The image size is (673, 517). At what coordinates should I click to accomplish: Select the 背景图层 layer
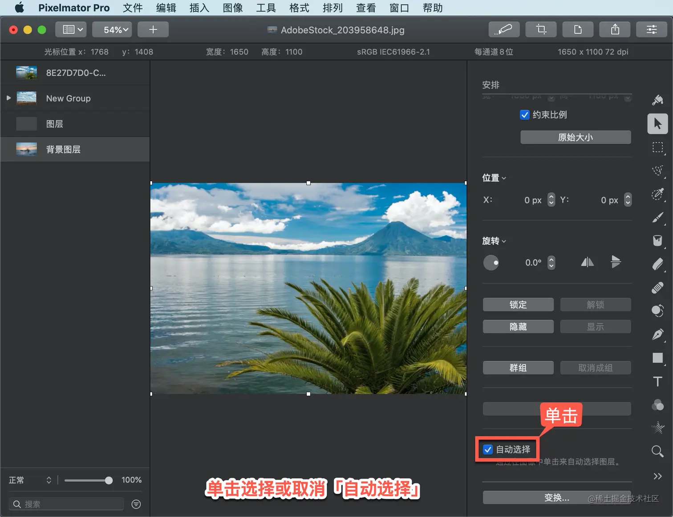click(75, 149)
